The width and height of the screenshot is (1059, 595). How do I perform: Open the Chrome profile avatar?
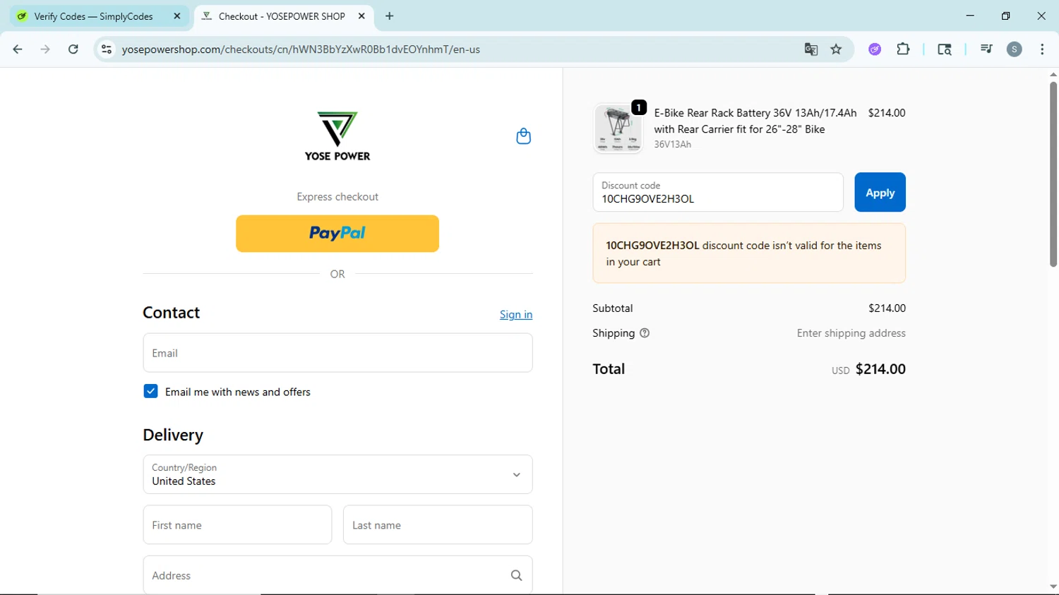[1015, 49]
